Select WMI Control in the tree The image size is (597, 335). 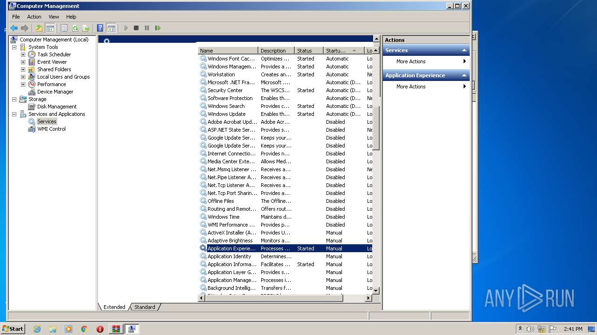click(x=51, y=129)
